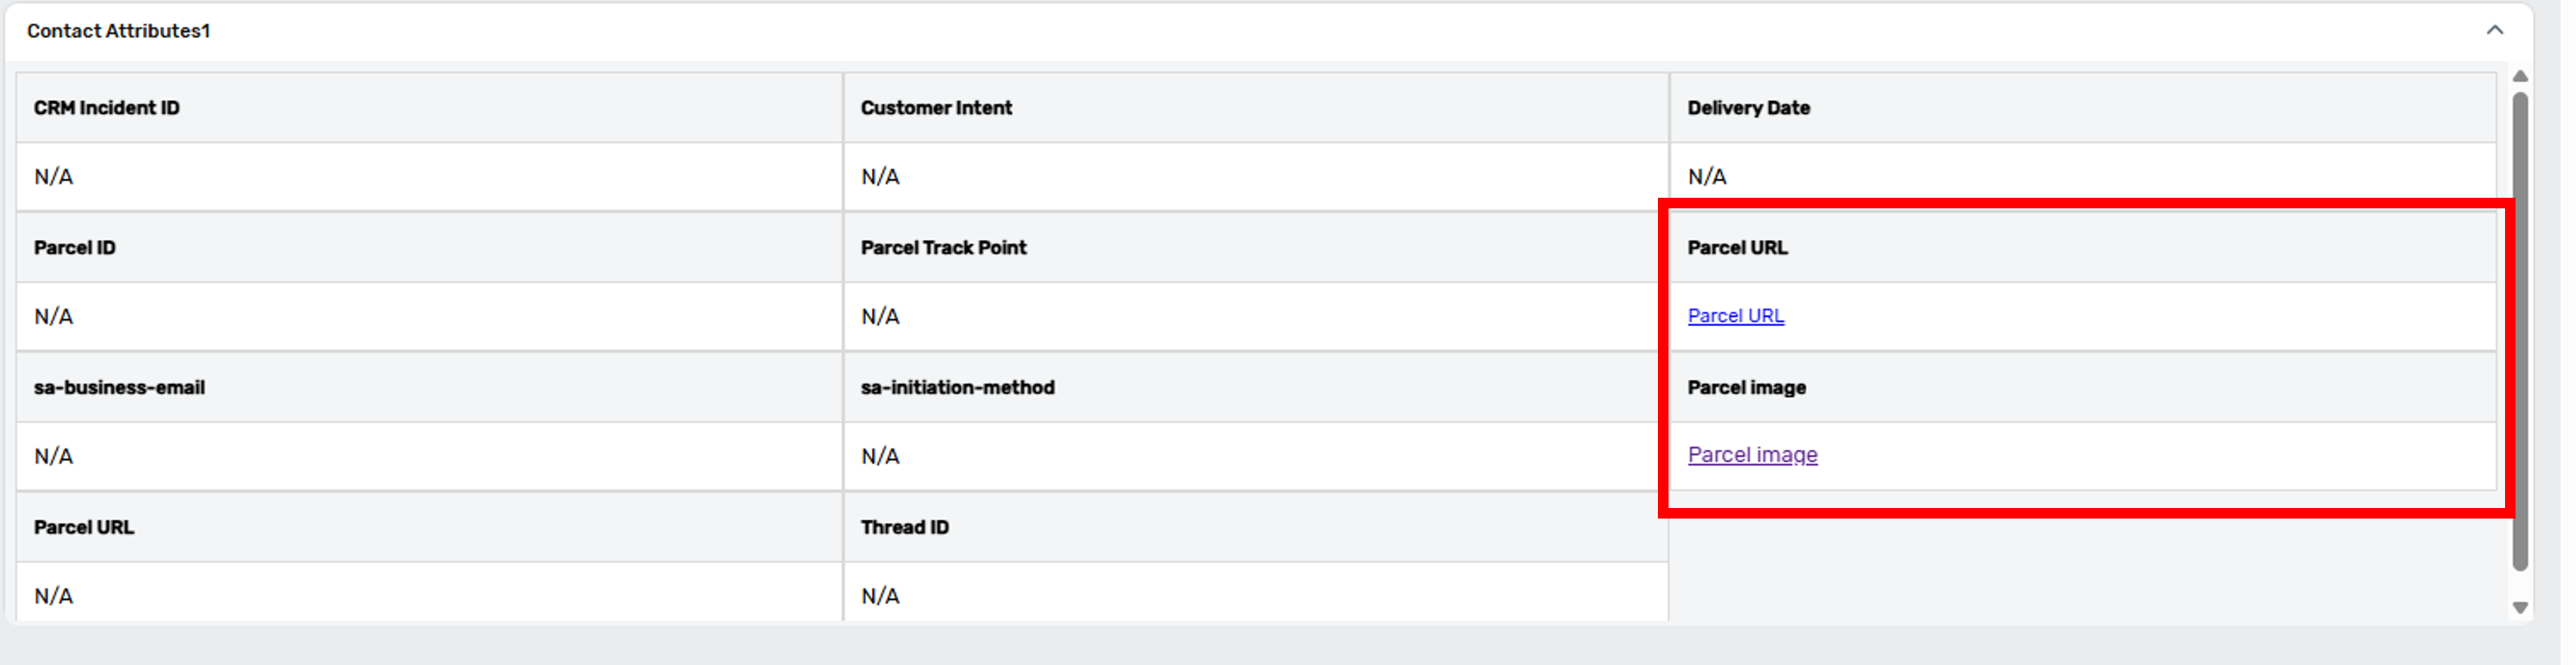The image size is (2576, 665).
Task: Click the Parcel URL header beside Thread ID
Action: click(84, 528)
